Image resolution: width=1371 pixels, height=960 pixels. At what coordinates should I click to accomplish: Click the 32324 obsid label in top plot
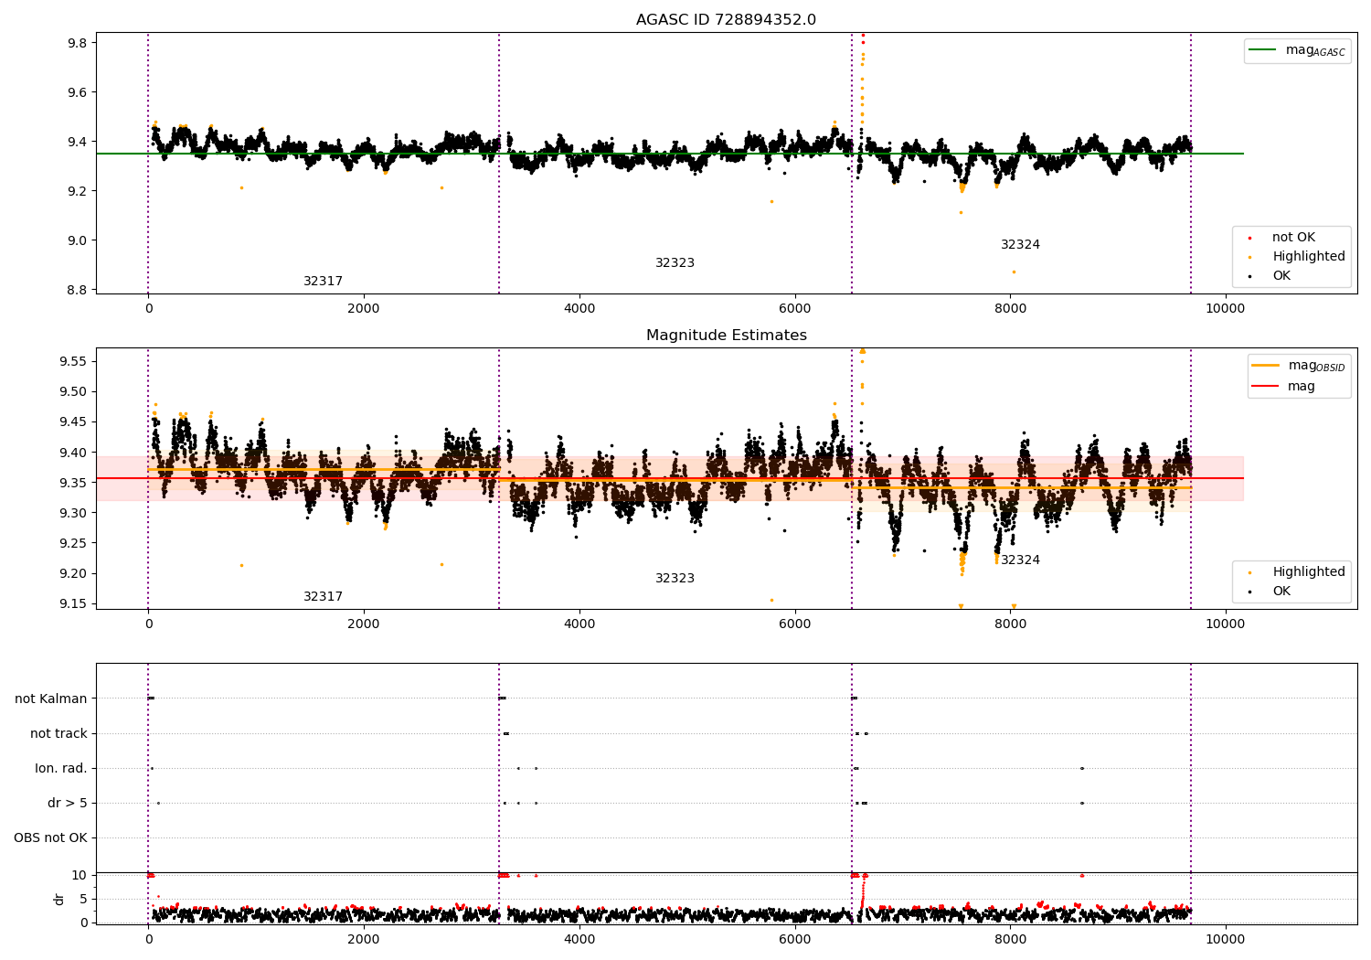click(x=1020, y=245)
